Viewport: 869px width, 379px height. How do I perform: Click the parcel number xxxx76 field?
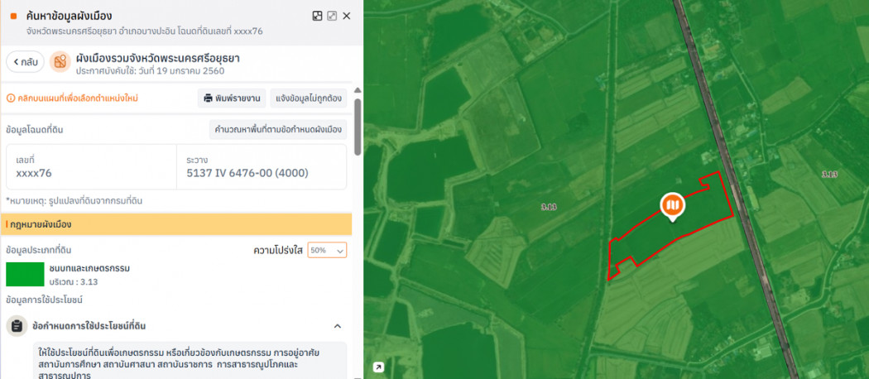pyautogui.click(x=91, y=166)
